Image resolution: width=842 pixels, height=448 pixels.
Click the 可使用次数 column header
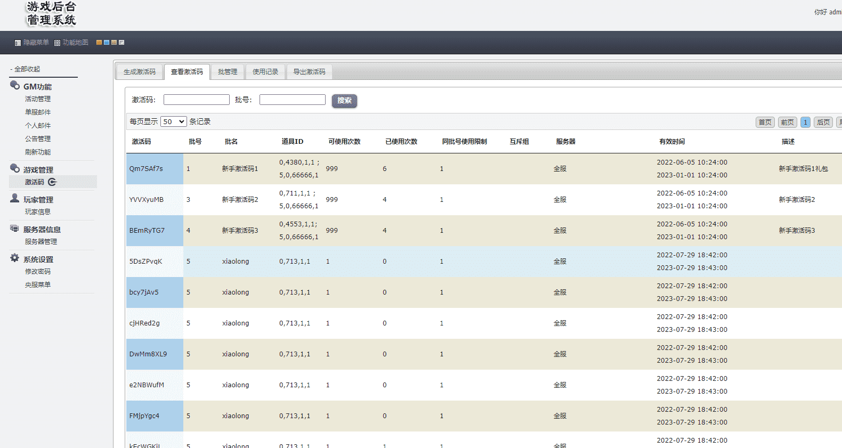pos(345,142)
